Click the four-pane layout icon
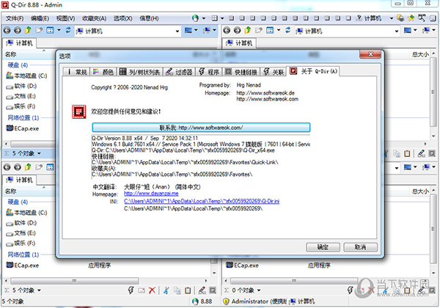Screen dimensions: 440x308 pyautogui.click(x=215, y=18)
